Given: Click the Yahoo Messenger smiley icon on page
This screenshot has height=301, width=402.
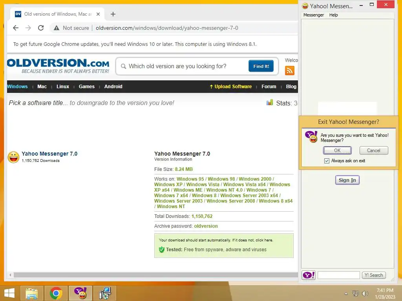Looking at the screenshot, I should pyautogui.click(x=13, y=157).
